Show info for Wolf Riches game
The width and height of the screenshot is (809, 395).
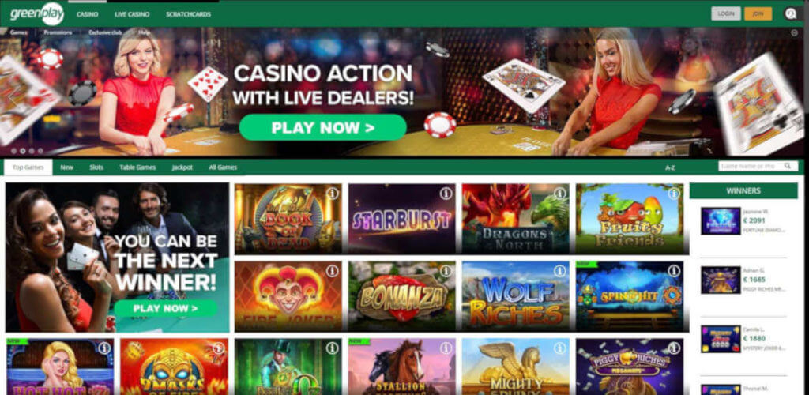[560, 271]
